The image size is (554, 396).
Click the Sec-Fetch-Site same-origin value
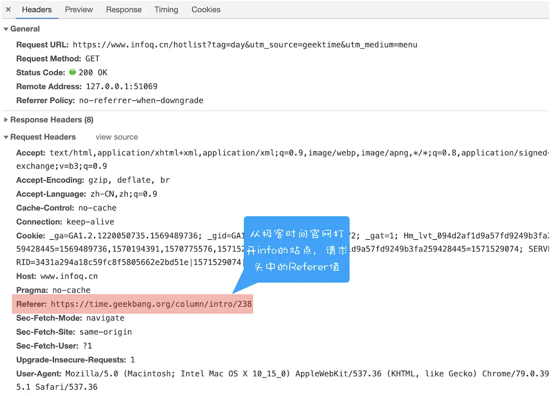pyautogui.click(x=106, y=332)
